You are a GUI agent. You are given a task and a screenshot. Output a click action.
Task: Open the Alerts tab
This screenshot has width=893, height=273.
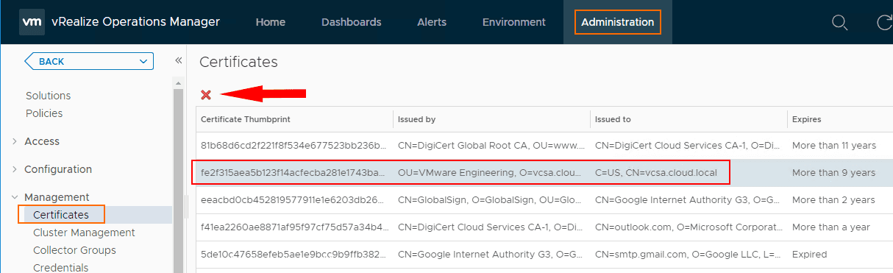[432, 22]
